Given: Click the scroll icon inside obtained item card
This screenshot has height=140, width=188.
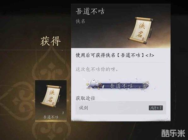Looking at the screenshot, I should 51,96.
